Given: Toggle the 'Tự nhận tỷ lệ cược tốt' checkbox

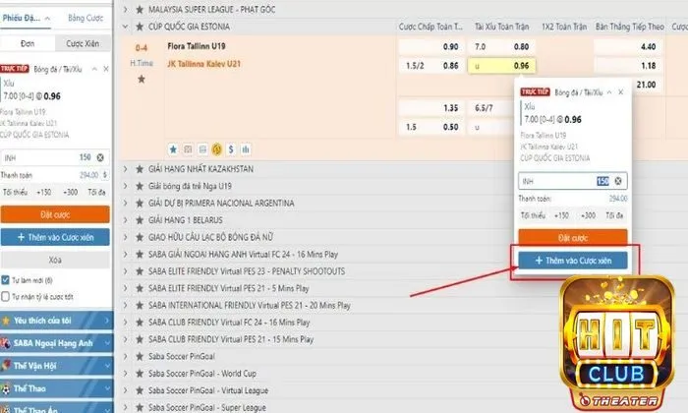Looking at the screenshot, I should (x=6, y=294).
